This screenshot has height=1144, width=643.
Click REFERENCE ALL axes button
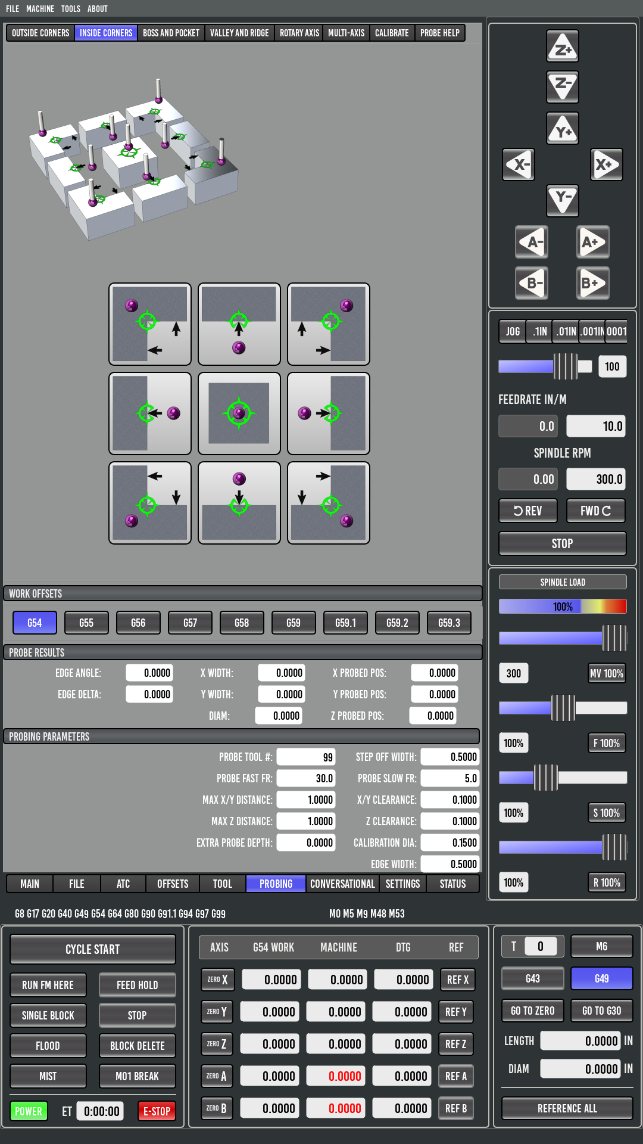[567, 1108]
